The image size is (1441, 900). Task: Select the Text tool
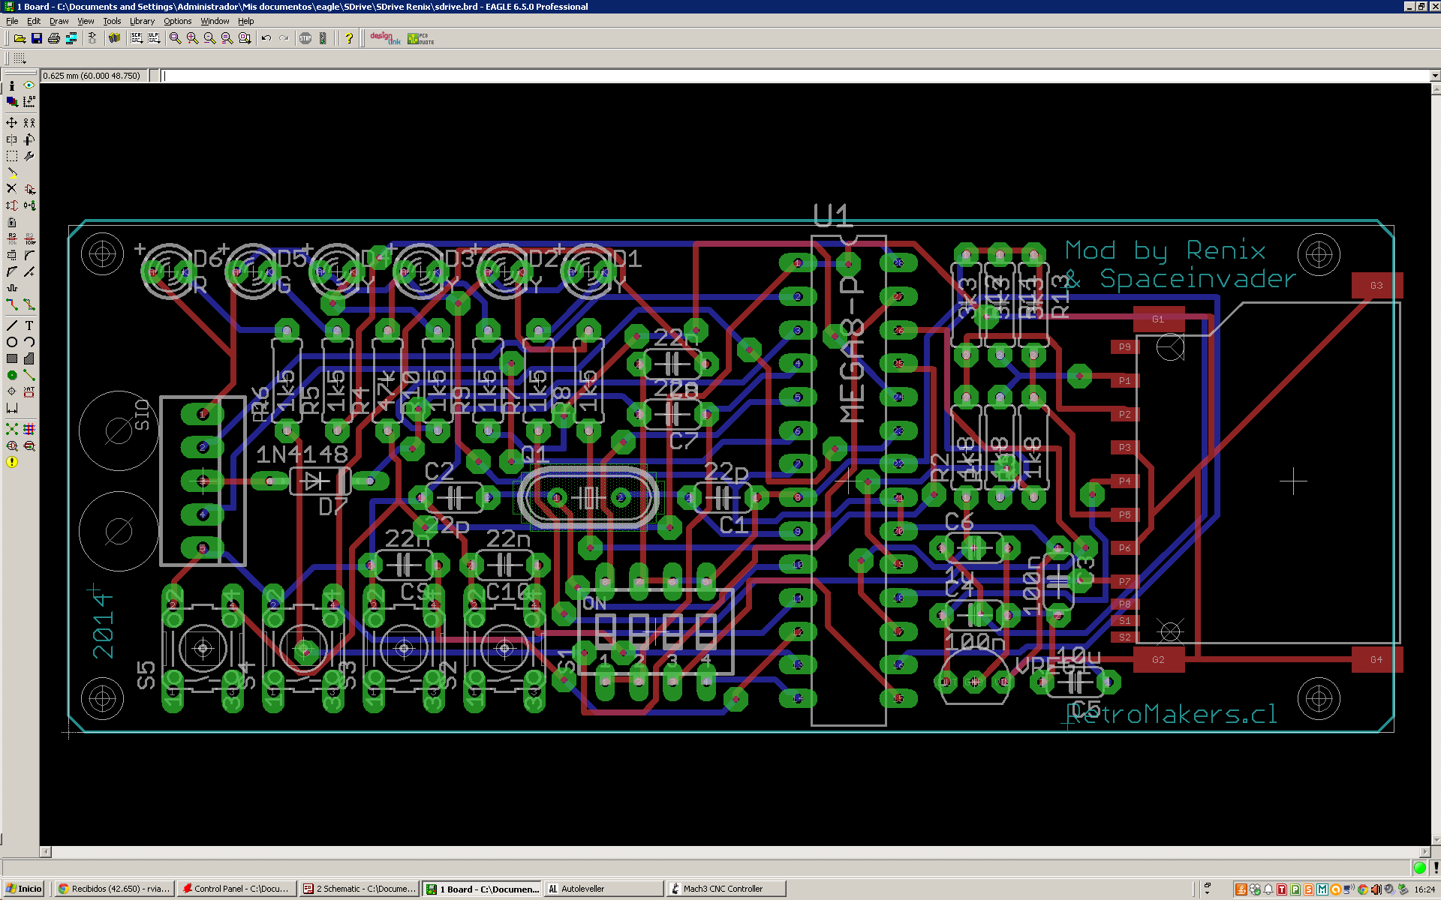tap(29, 325)
